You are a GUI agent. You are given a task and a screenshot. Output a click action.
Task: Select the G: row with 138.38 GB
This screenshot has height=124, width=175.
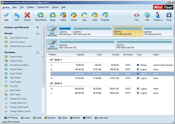[112, 78]
